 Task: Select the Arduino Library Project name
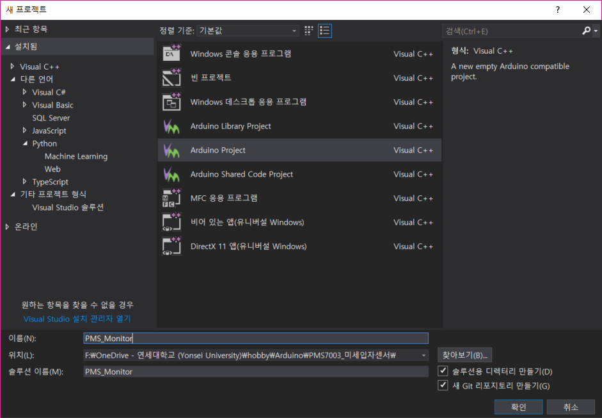click(x=231, y=126)
